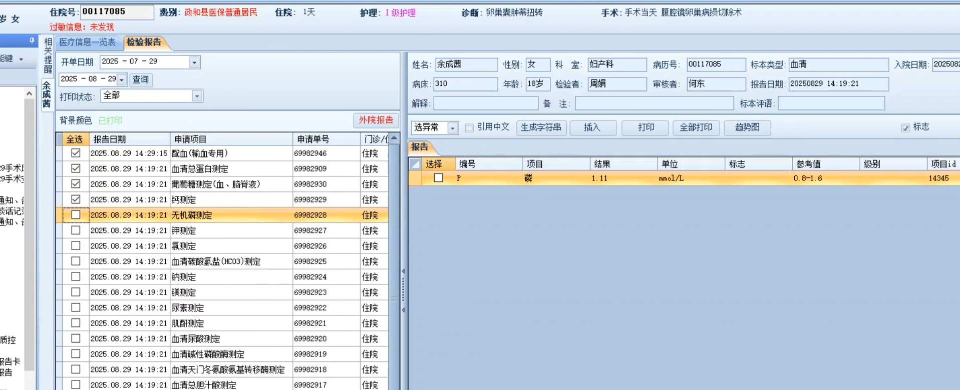The image size is (960, 390).
Task: Click the 检验者 field showing 周娟
Action: (x=617, y=84)
